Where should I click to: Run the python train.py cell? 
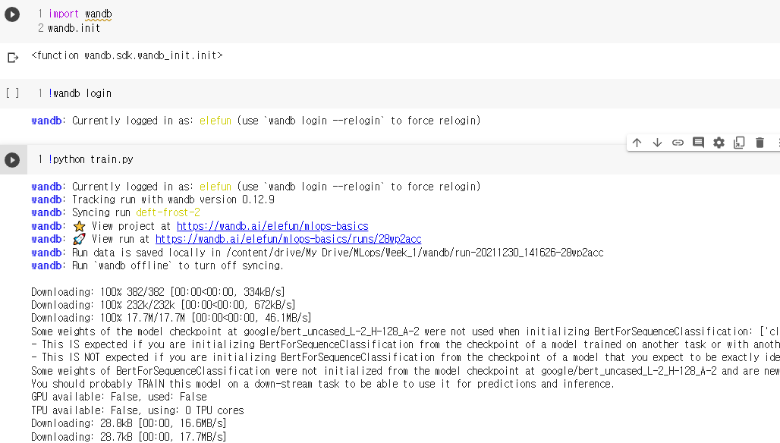coord(12,160)
